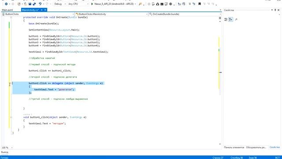Open the Nexus_5_API_23 device dropdown arrow
Screen dimensions: 282x159
(135, 4)
